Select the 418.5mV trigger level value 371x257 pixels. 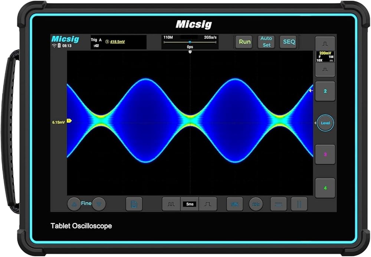tap(117, 42)
